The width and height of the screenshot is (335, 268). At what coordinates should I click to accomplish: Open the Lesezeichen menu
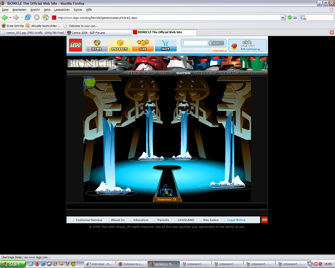[62, 10]
